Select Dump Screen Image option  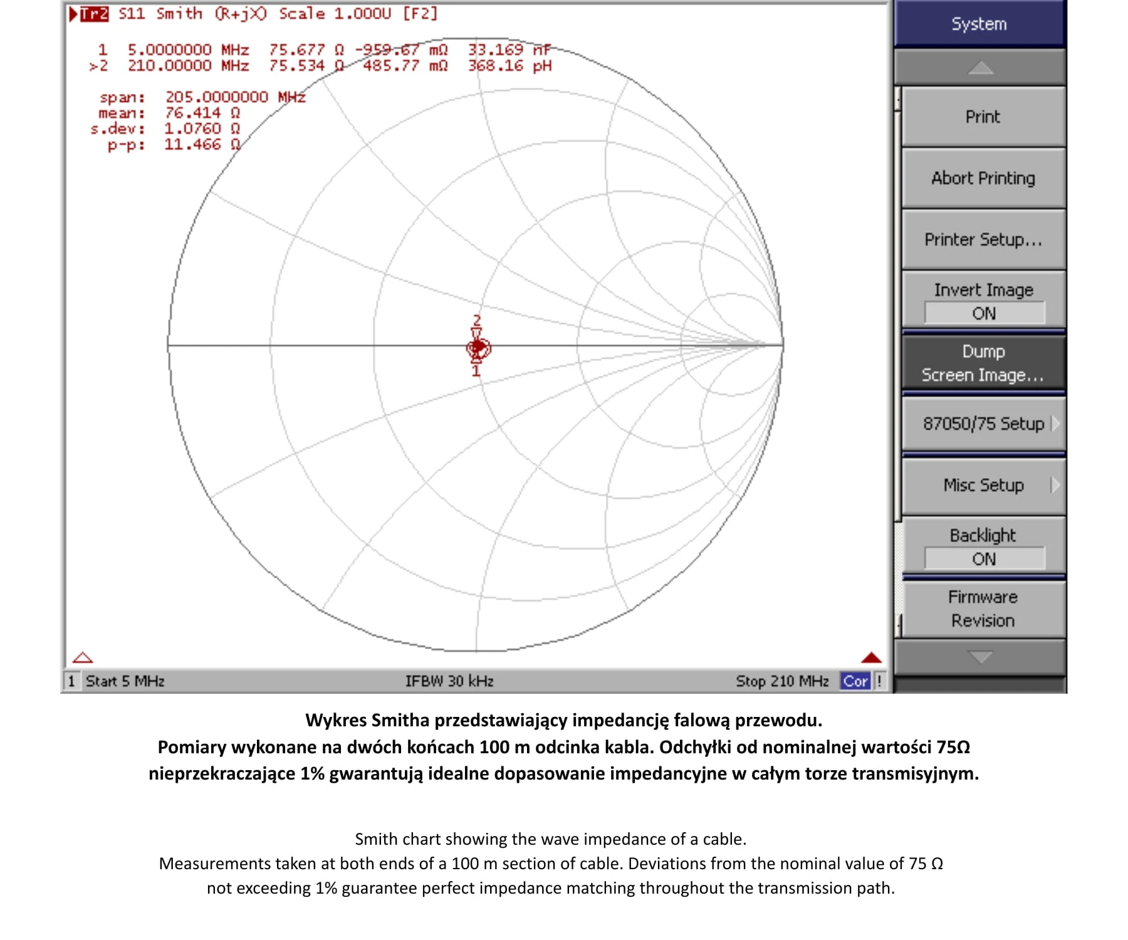pos(983,363)
